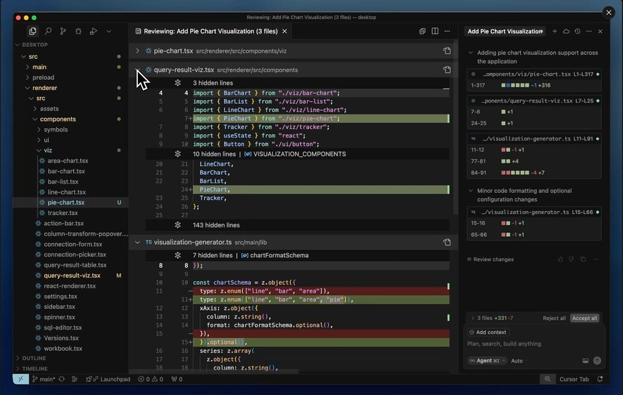623x395 pixels.
Task: Accept all pending file changes
Action: tap(584, 318)
